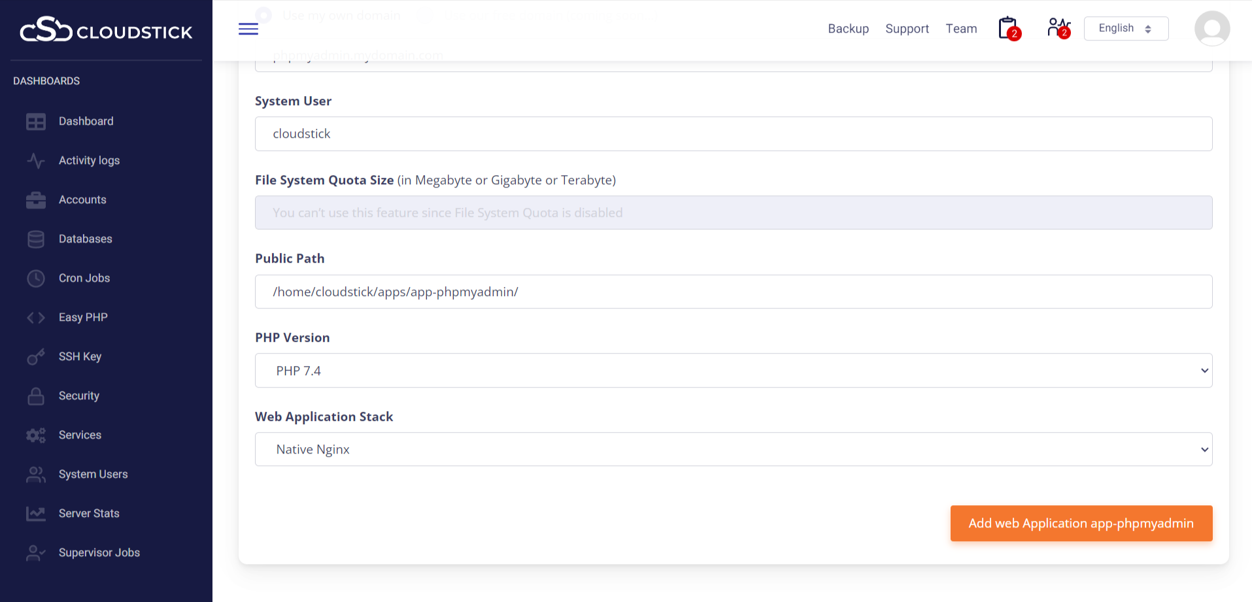Screen dimensions: 1252x602
Task: Open the user alerts icon with badge
Action: [1058, 28]
